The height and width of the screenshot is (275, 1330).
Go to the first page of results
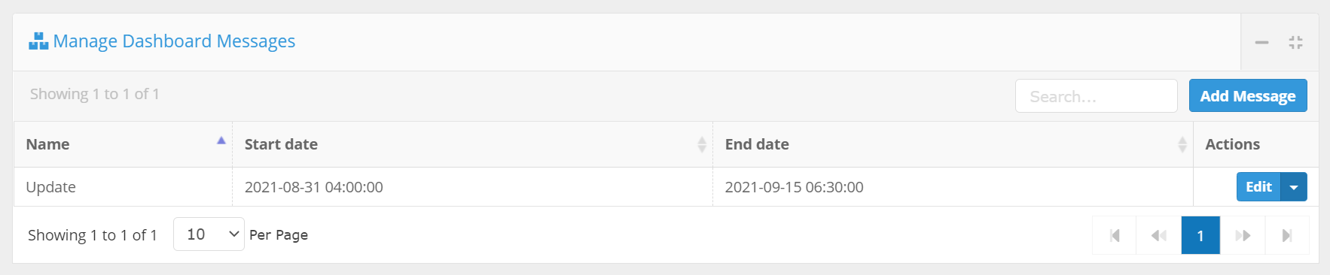(x=1115, y=236)
